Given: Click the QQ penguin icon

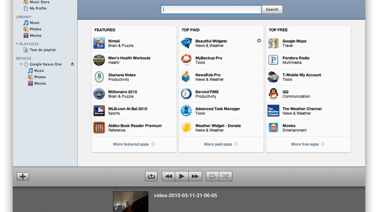Looking at the screenshot, I should [x=273, y=94].
